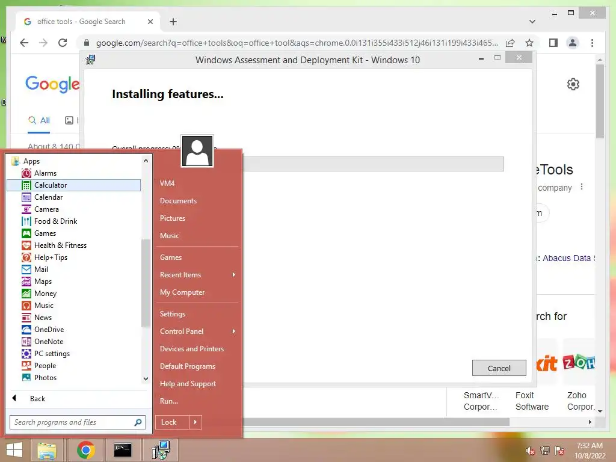Go Back in Start menu
This screenshot has width=616, height=462.
tap(37, 399)
